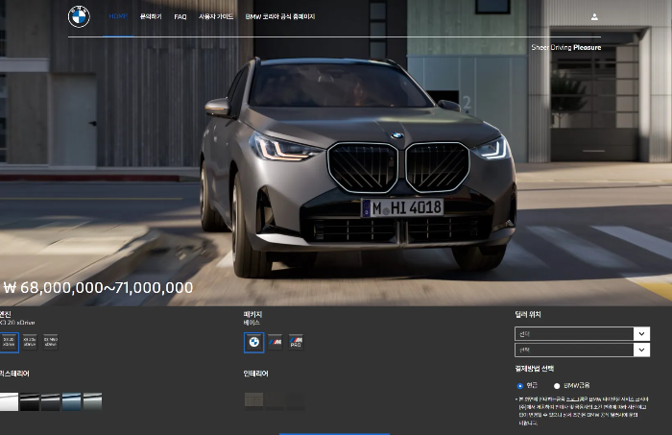Screen dimensions: 672x435
Task: Click the BMW logo in the header
Action: click(79, 16)
